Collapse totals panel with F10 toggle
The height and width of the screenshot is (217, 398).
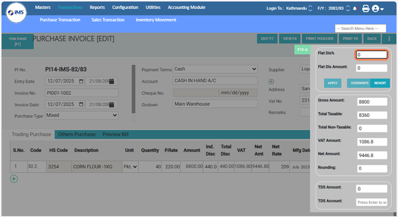click(x=302, y=50)
